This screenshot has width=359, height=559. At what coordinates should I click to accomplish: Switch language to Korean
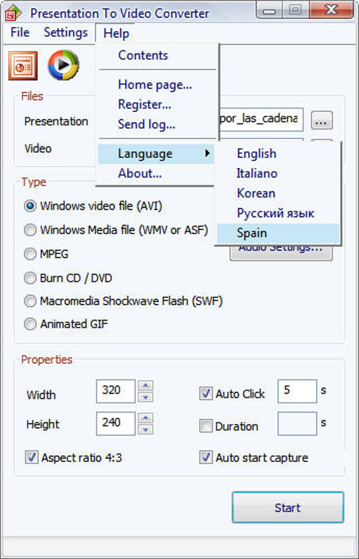click(278, 193)
